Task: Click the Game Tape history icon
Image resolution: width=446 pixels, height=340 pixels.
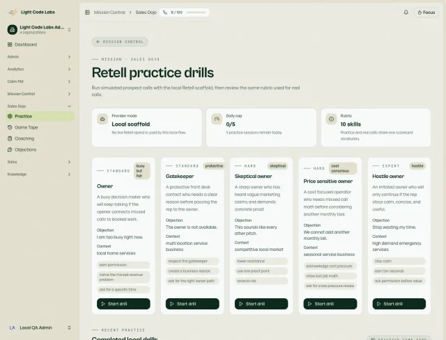Action: [10, 127]
